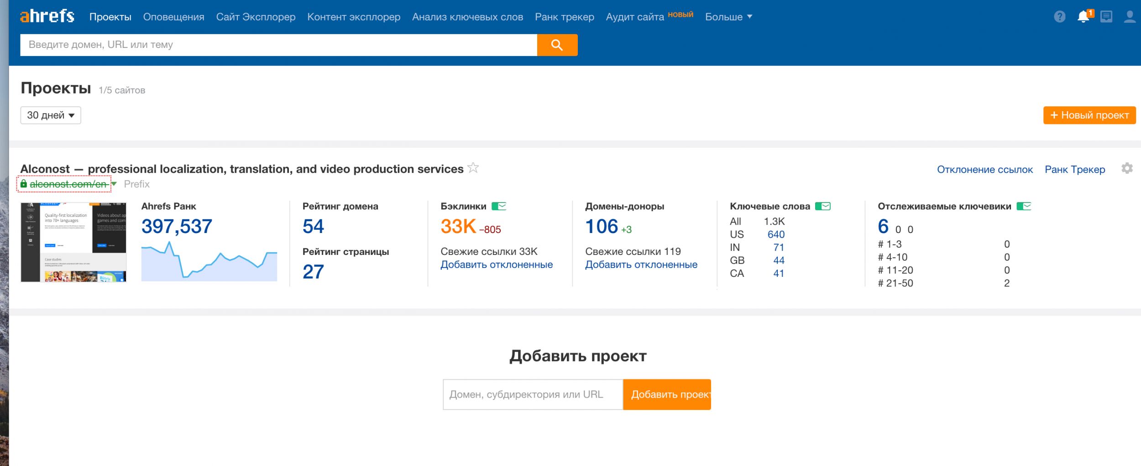Click the # 11-20 position row

(943, 270)
